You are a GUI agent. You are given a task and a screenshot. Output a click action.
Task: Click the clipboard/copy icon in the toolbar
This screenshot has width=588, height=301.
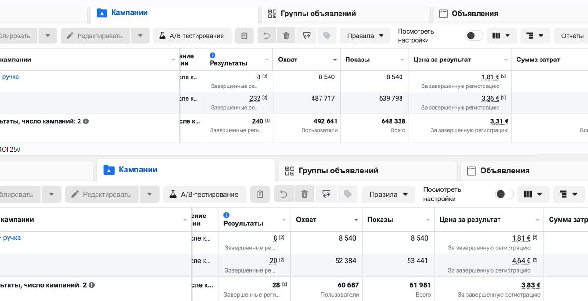[244, 35]
